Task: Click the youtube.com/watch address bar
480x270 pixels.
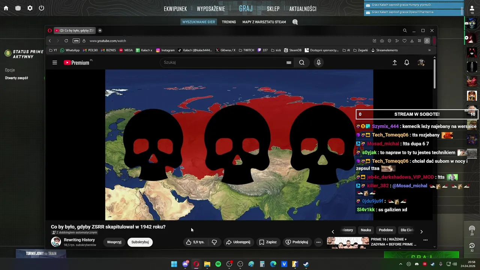Action: pyautogui.click(x=108, y=40)
